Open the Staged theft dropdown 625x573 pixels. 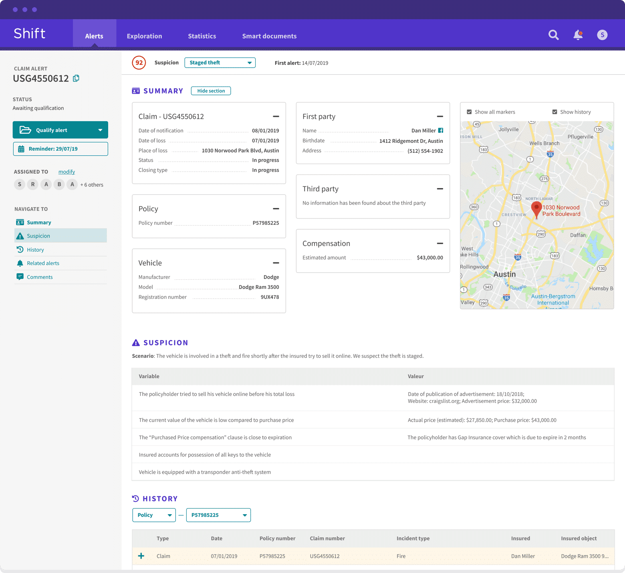(220, 62)
